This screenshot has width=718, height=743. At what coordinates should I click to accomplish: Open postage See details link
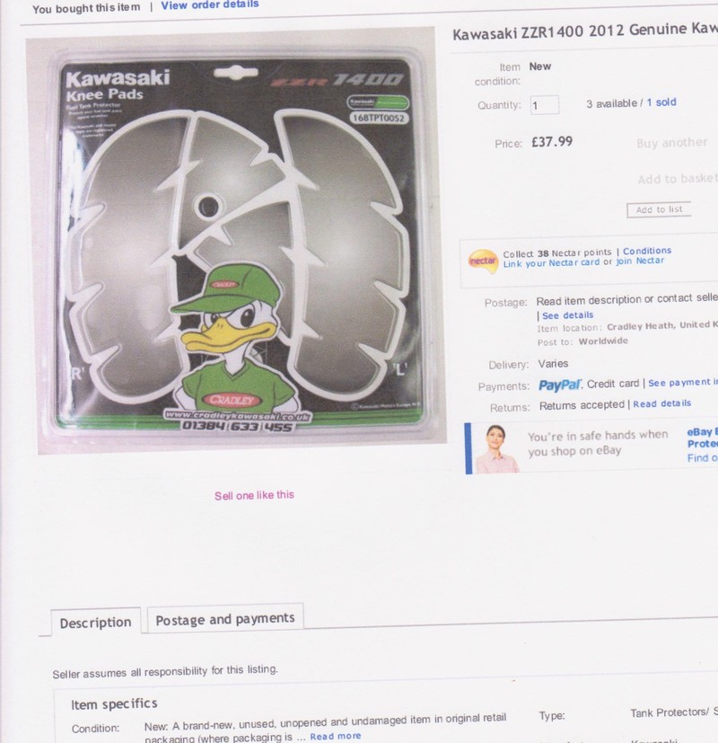[x=567, y=315]
